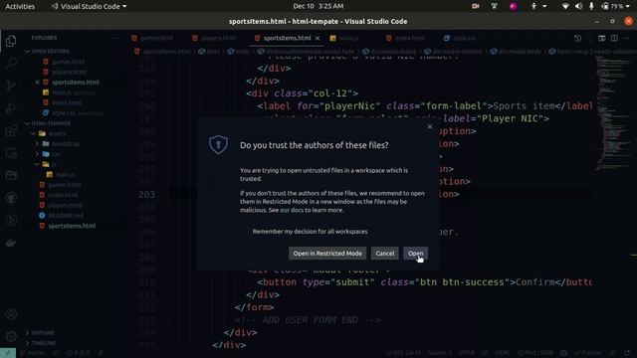
Task: Close the sportsitems.html tab
Action: (318, 38)
